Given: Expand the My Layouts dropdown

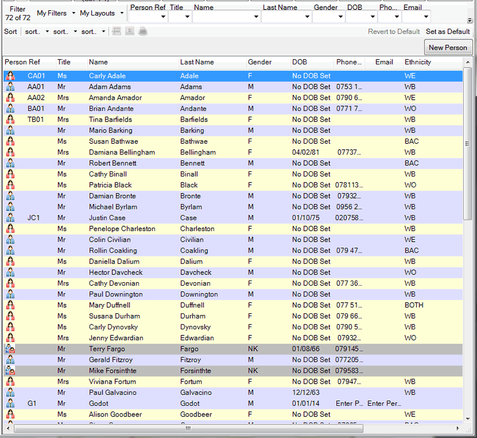Looking at the screenshot, I should coord(101,13).
